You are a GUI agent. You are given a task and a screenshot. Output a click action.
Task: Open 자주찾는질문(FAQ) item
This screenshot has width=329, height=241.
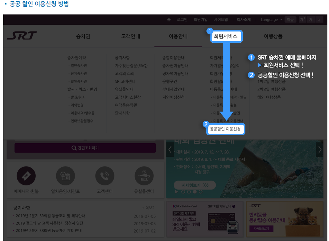coord(131,66)
